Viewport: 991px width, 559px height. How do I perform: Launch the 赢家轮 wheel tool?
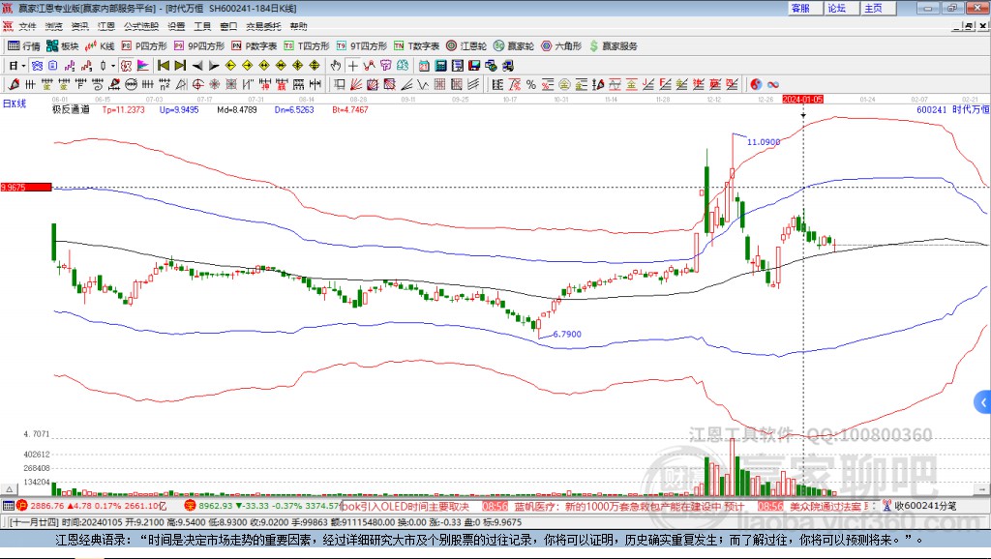pos(514,46)
